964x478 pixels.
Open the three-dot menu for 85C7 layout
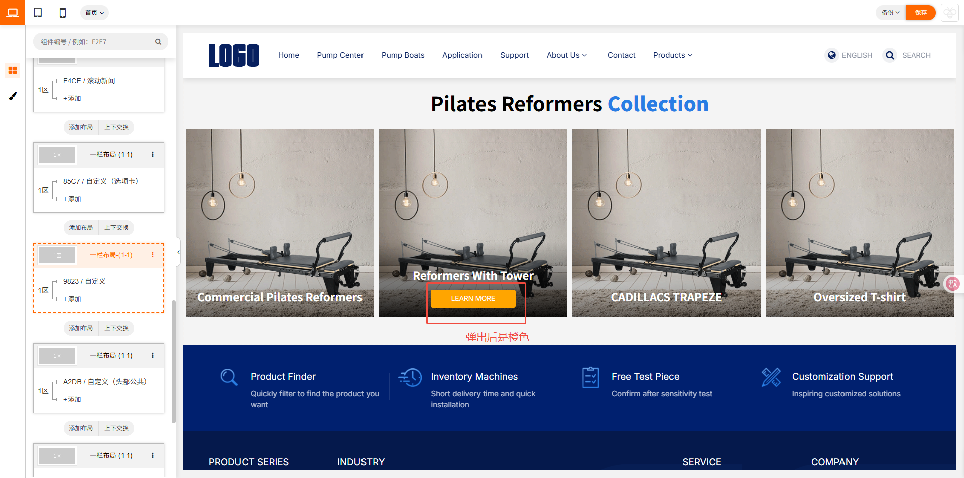(x=153, y=154)
